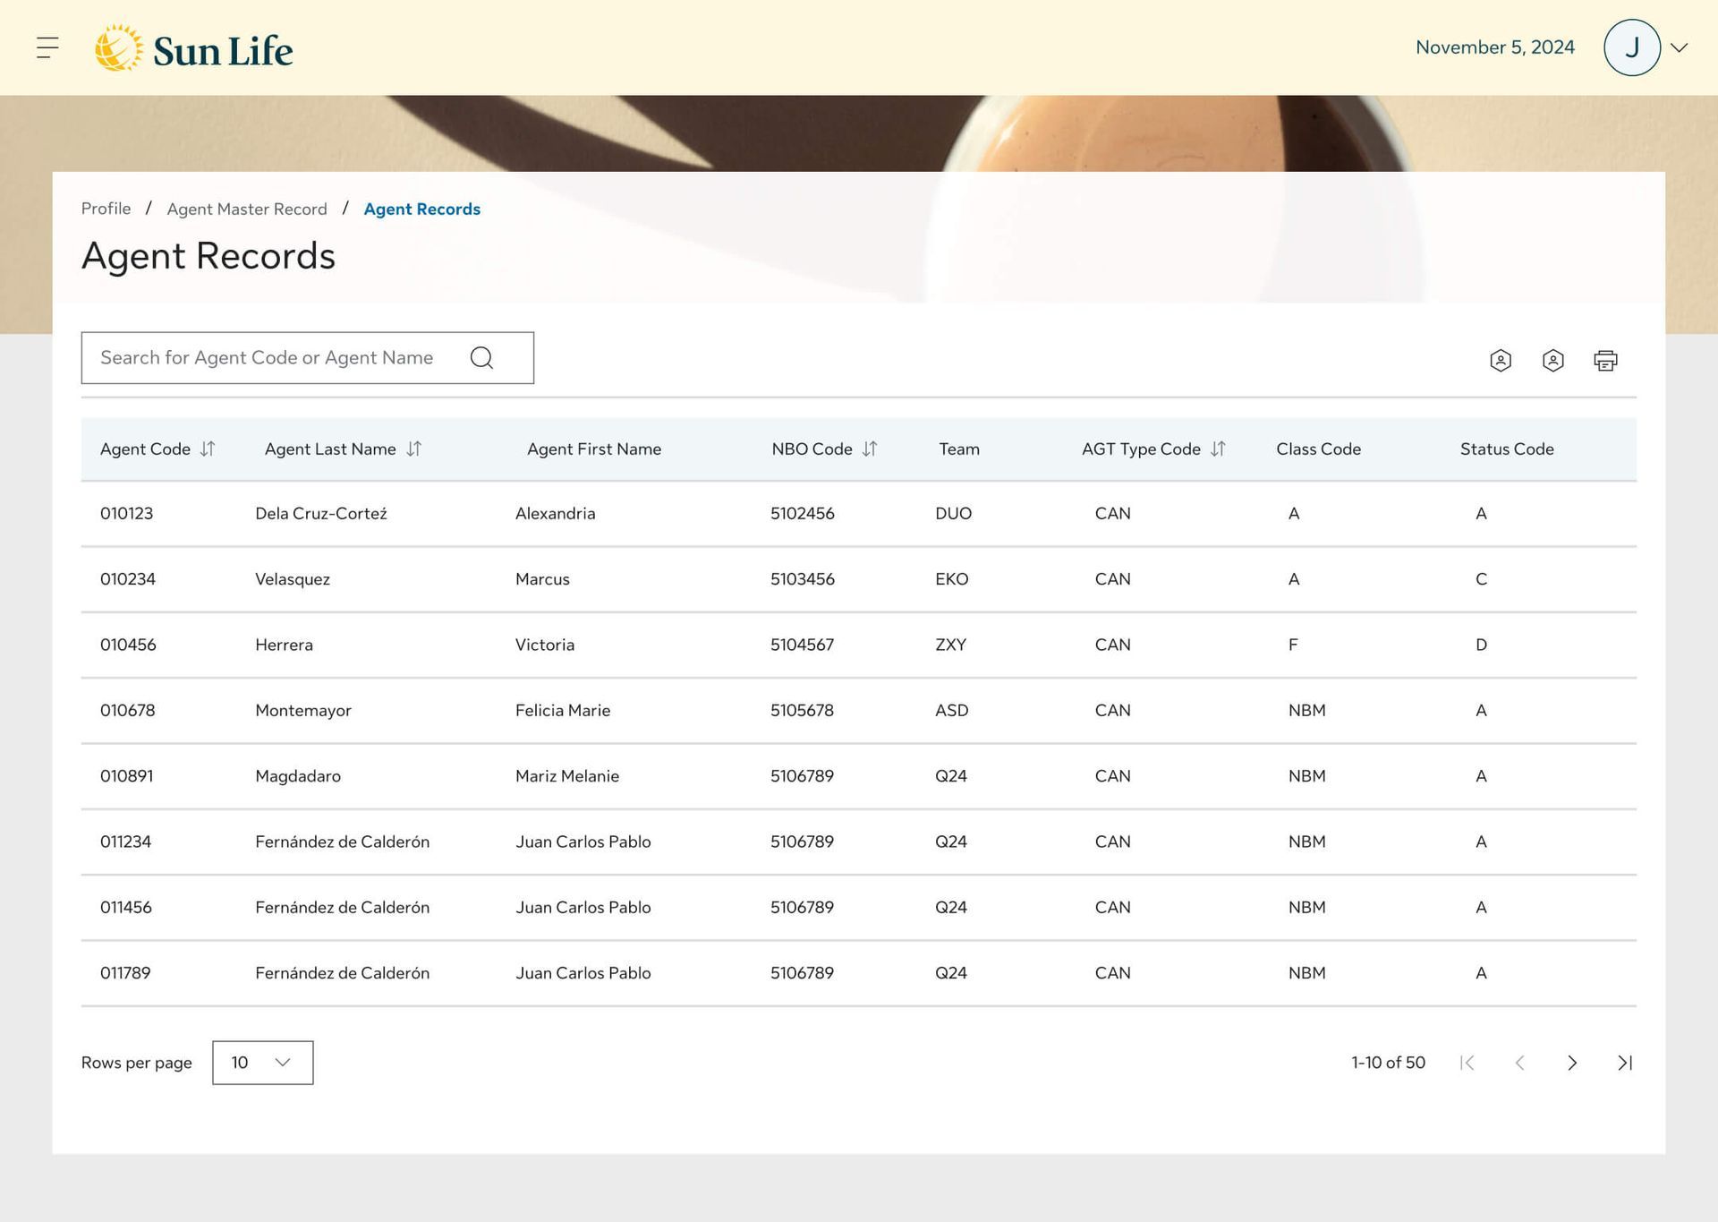1718x1222 pixels.
Task: Sort by AGT Type Code column
Action: pos(1218,449)
